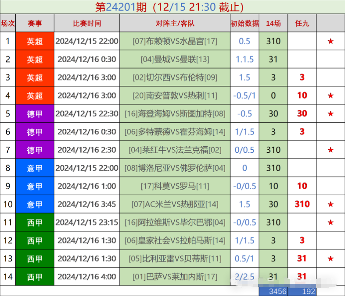Open the 巴萨VS莱加内斯 match entry

175,277
